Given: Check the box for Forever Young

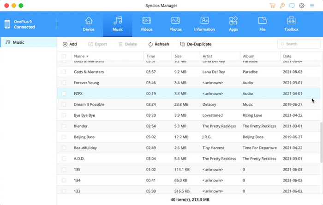Looking at the screenshot, I should [64, 82].
